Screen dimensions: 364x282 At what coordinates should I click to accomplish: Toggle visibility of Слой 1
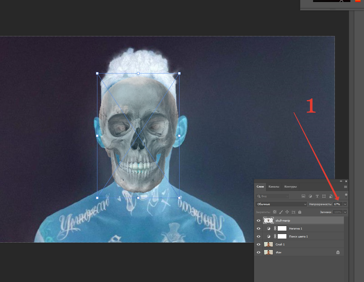point(258,244)
